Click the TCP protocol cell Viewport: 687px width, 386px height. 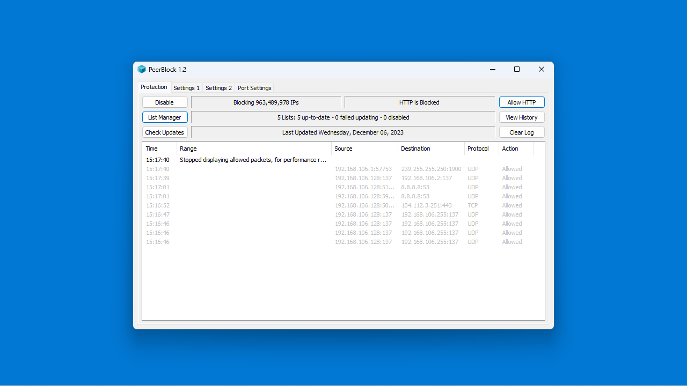[x=472, y=205]
